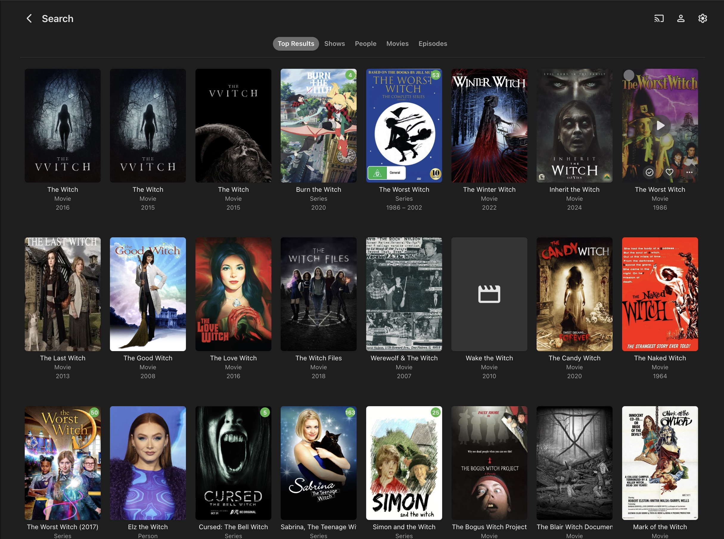Tick the selection circle on Worst Witch 1986 poster

(x=629, y=75)
